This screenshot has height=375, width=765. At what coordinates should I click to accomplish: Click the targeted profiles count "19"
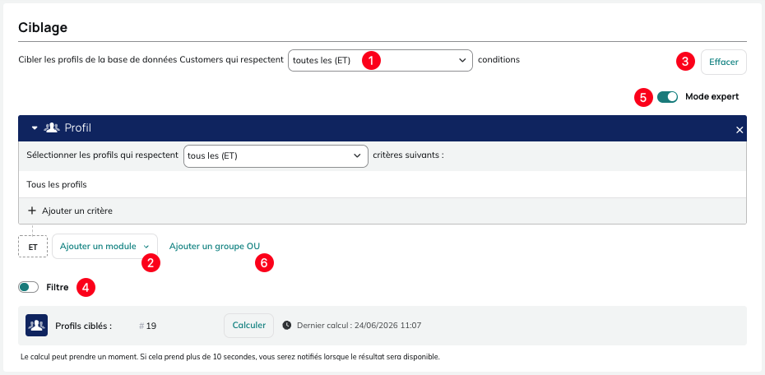pyautogui.click(x=151, y=326)
